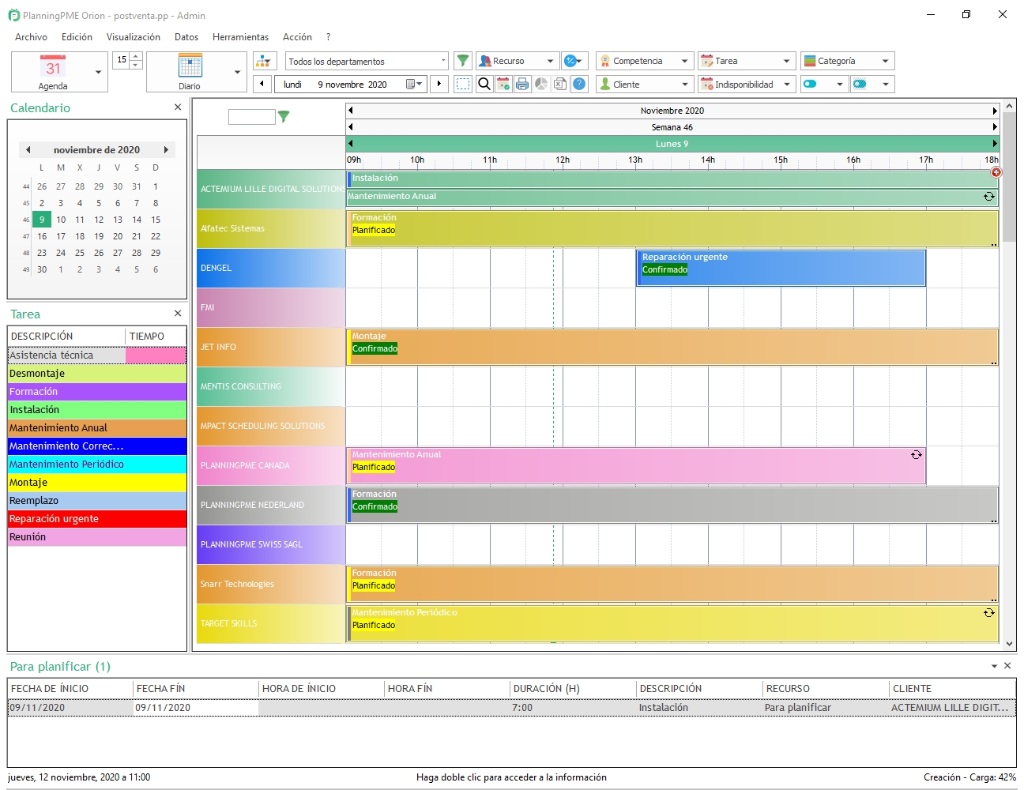Open the Competencia filter dropdown
1024x790 pixels.
[645, 61]
